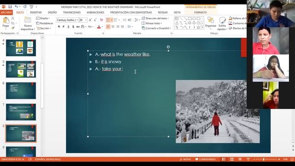Open the Organizar arrange menu

211,23
